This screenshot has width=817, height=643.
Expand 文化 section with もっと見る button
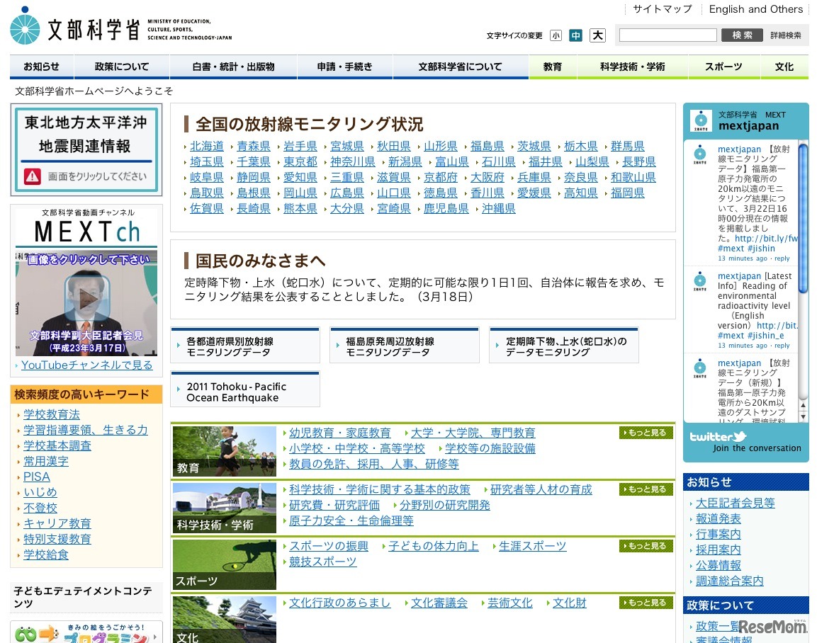click(x=646, y=603)
